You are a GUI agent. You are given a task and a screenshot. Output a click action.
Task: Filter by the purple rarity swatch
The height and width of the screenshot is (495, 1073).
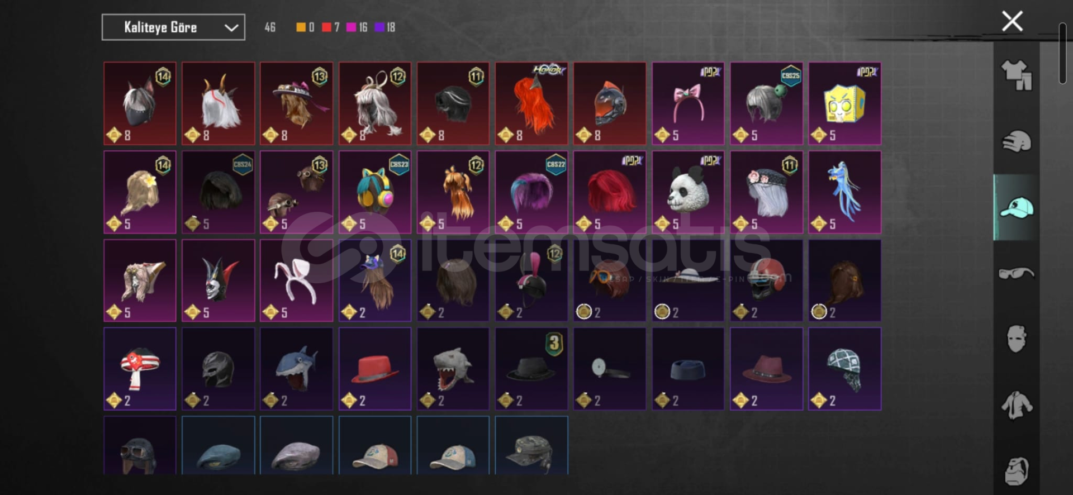pos(379,27)
